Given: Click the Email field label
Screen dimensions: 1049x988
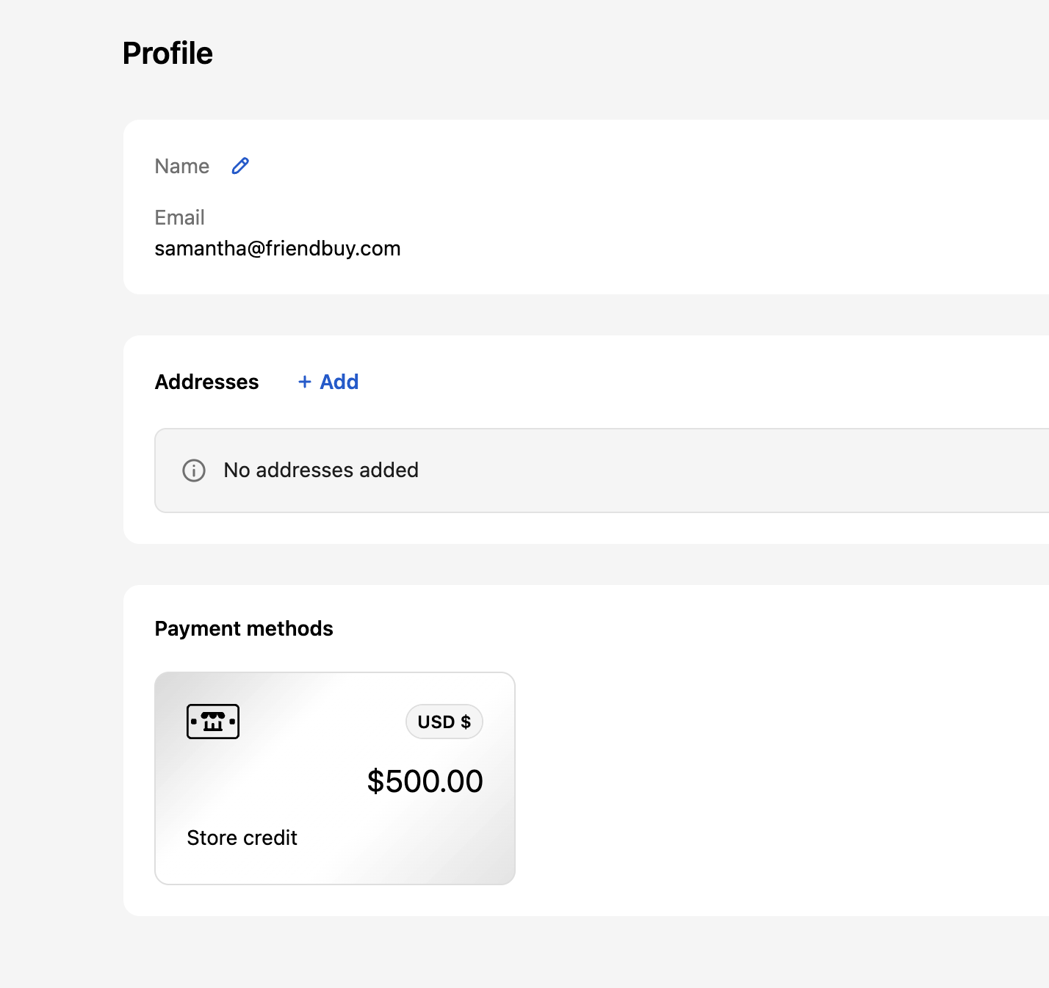Looking at the screenshot, I should [179, 217].
